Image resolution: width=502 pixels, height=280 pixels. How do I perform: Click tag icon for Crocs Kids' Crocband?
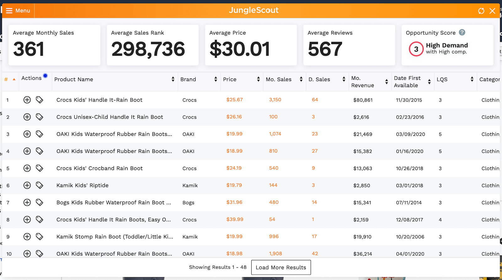[39, 168]
